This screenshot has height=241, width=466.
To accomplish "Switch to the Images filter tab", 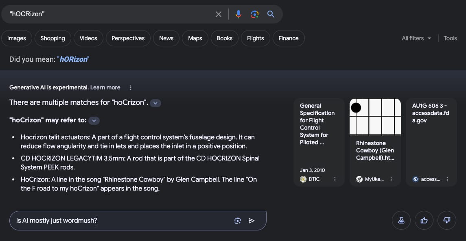I will tap(17, 38).
